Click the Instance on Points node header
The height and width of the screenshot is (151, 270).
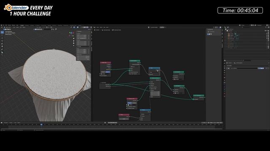(155, 78)
